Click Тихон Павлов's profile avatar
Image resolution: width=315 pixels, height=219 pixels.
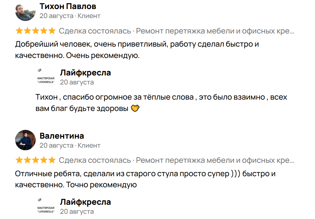25,11
